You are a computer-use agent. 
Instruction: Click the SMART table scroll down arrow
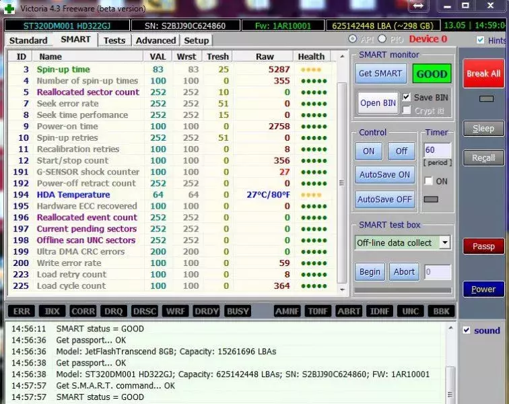pyautogui.click(x=342, y=289)
